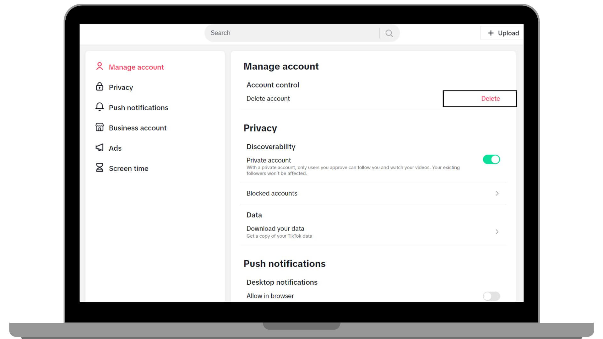The width and height of the screenshot is (603, 339).
Task: Click the storefront icon beside Business account
Action: [100, 127]
